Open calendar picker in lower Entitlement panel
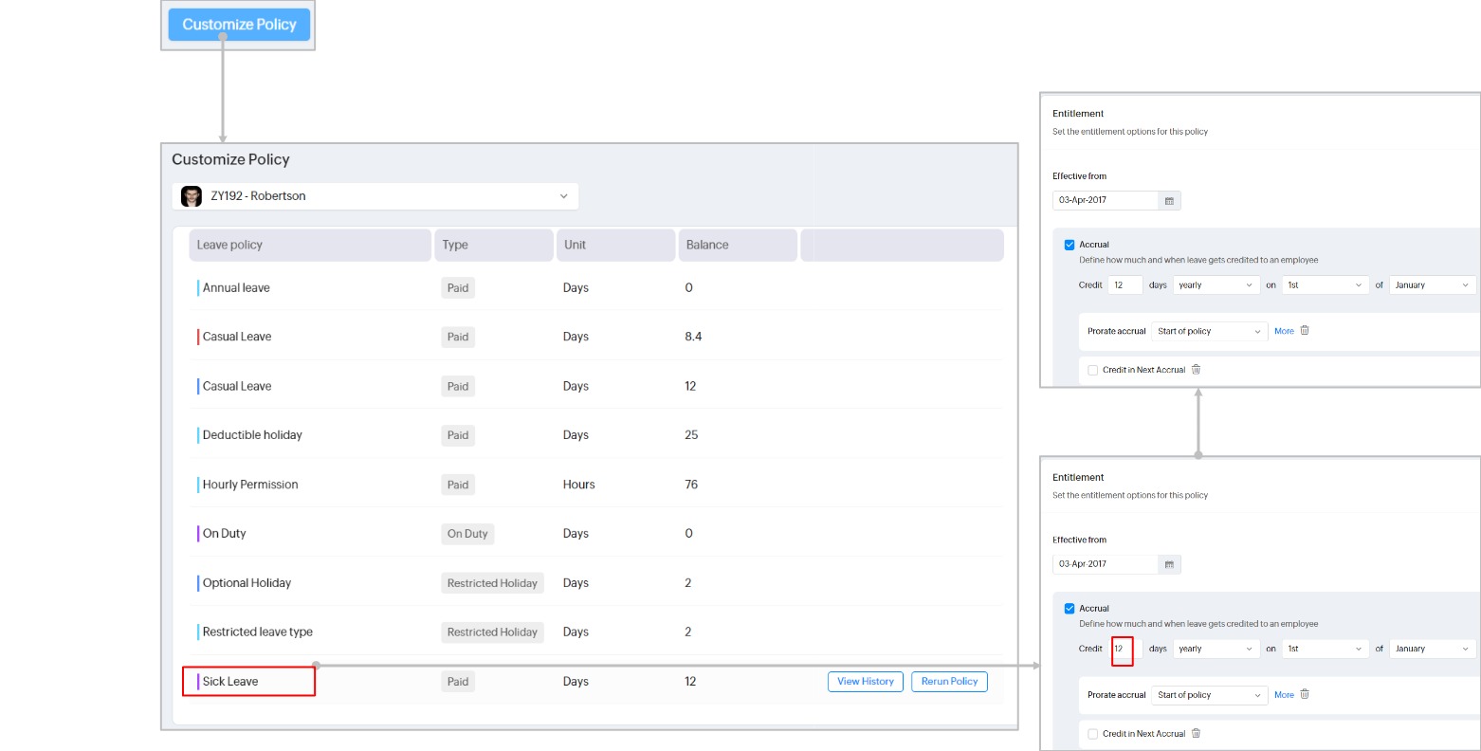1481x751 pixels. point(1169,565)
